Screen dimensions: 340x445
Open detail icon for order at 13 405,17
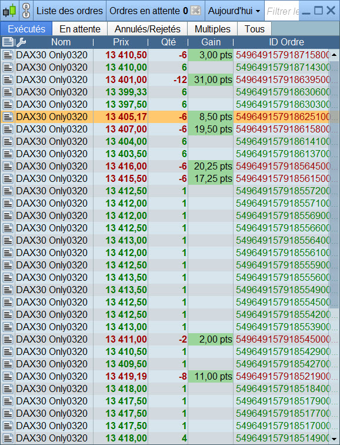8,117
